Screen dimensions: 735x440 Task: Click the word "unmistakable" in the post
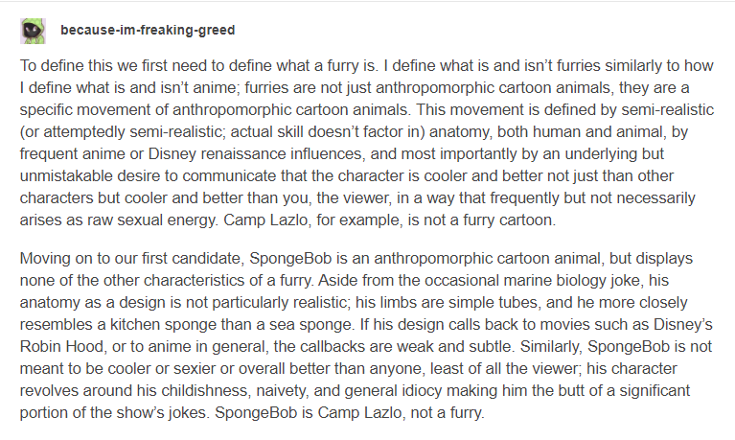coord(66,176)
